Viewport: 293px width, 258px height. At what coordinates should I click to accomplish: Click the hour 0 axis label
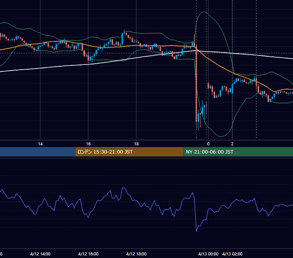click(208, 144)
